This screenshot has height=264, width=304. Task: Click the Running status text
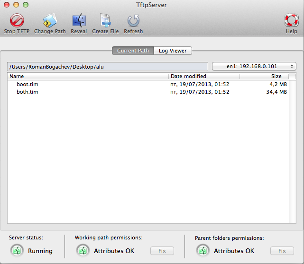pos(40,251)
